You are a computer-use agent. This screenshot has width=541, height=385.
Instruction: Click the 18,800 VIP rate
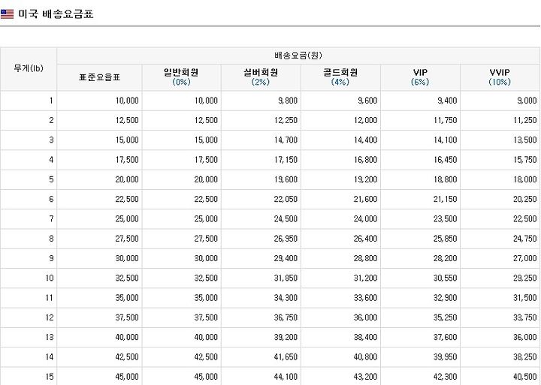445,179
